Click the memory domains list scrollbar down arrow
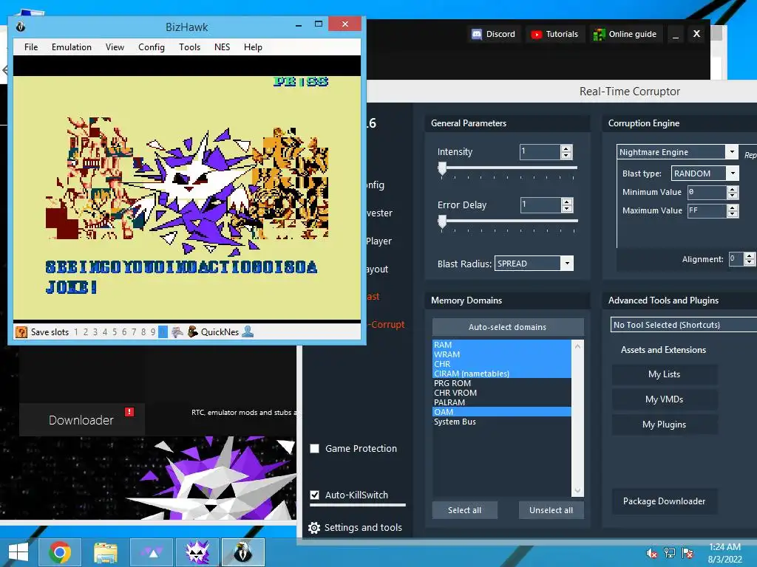 point(577,491)
